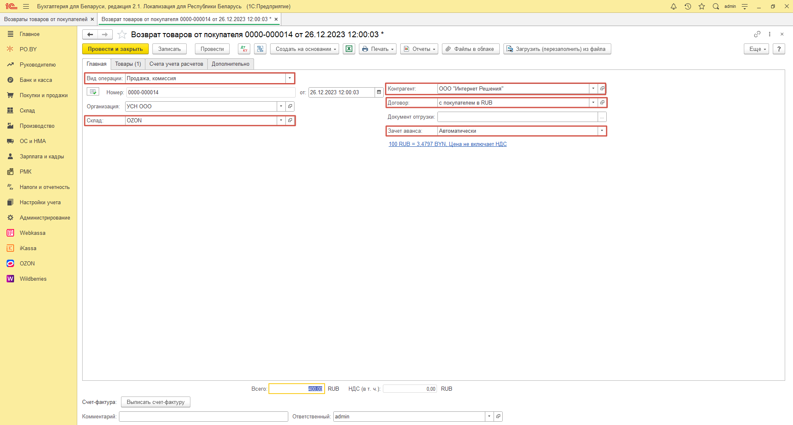Expand Вид операции dropdown
This screenshot has height=425, width=793.
tap(290, 78)
